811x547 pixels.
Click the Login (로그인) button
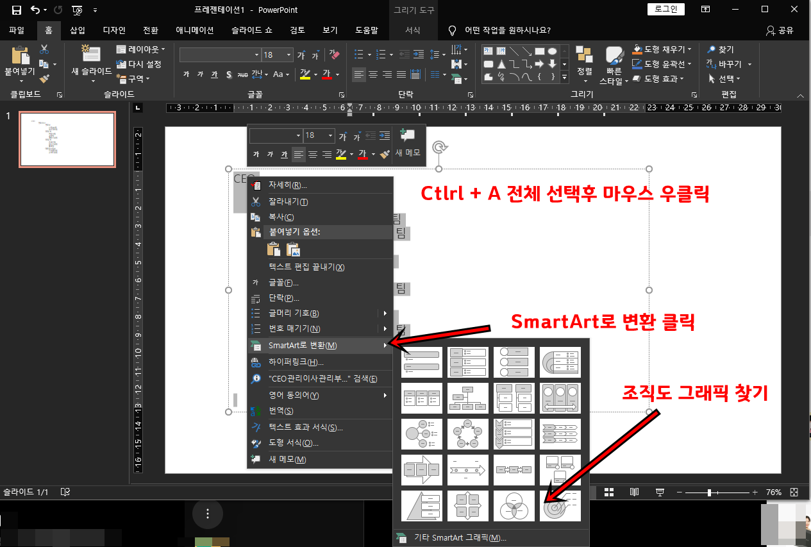[x=666, y=9]
